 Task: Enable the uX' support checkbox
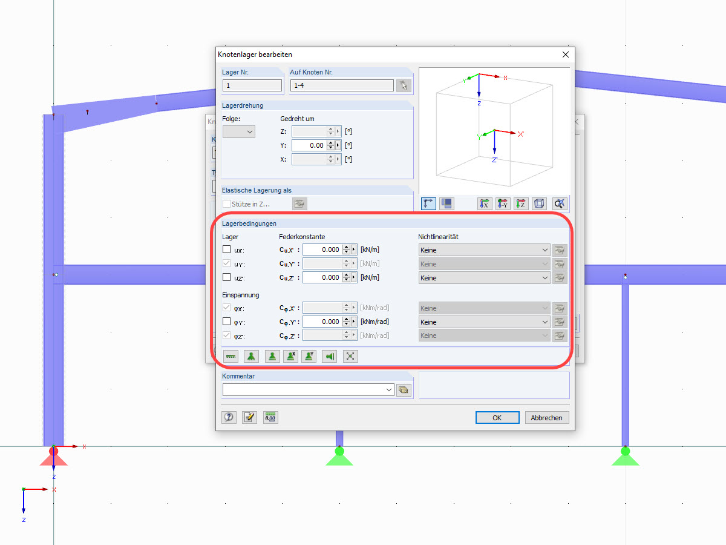click(226, 249)
